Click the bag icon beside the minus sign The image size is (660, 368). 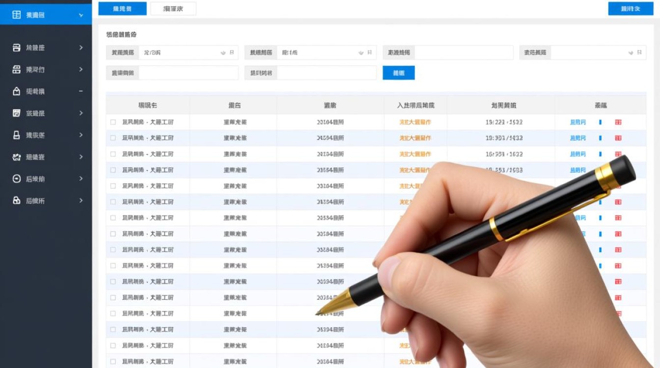(x=16, y=91)
